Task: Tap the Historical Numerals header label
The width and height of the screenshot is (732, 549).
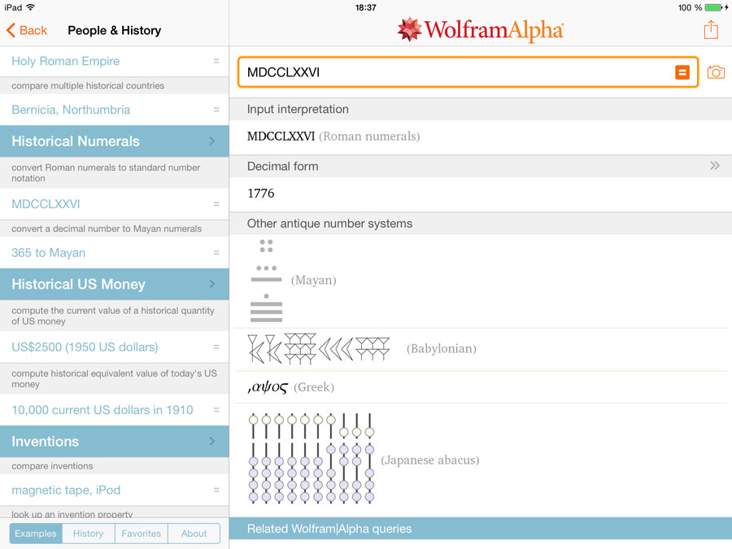Action: point(76,141)
